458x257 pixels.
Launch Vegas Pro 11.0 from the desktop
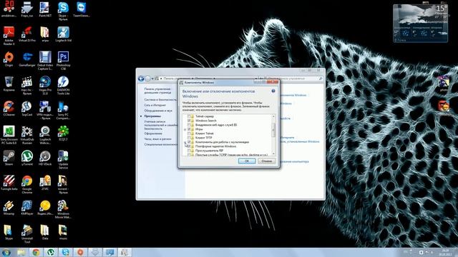click(x=45, y=85)
